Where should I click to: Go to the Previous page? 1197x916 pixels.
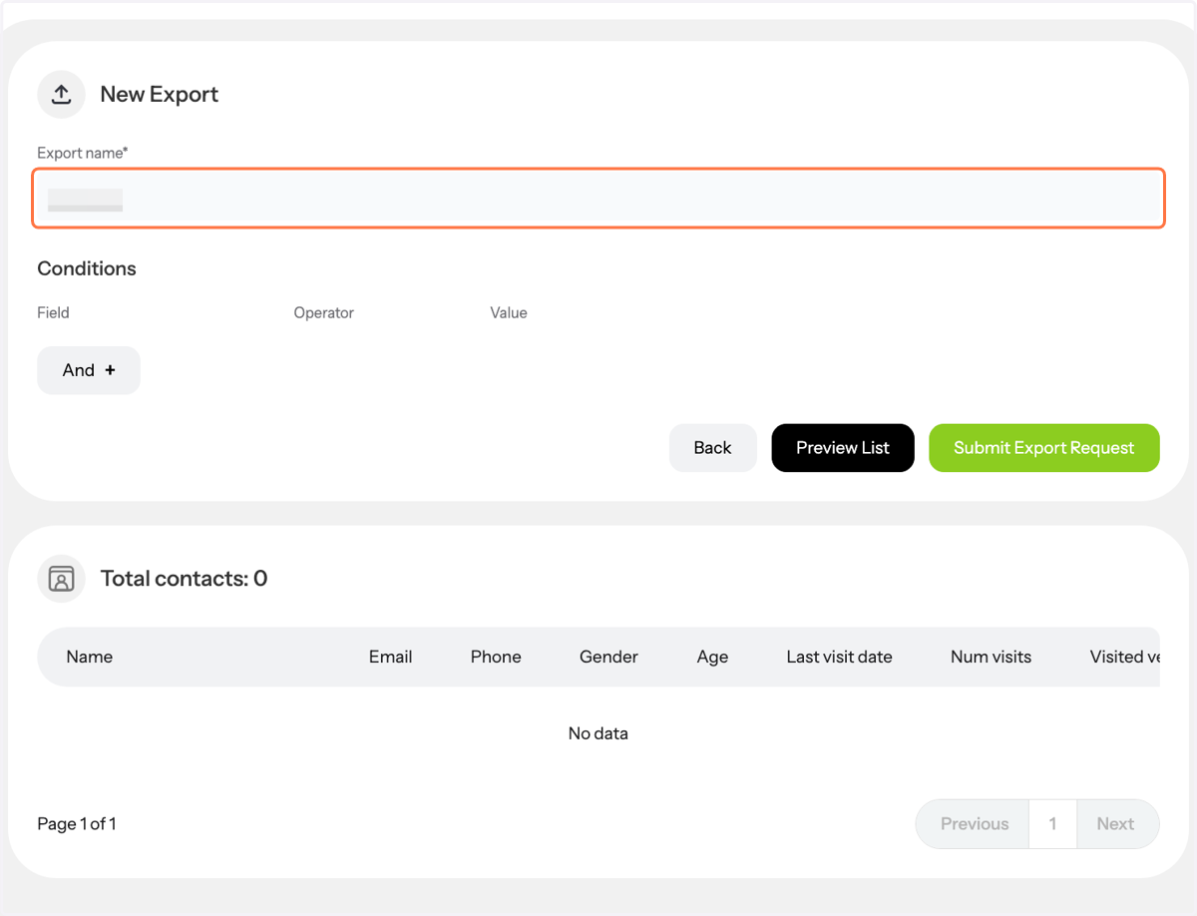click(x=974, y=824)
